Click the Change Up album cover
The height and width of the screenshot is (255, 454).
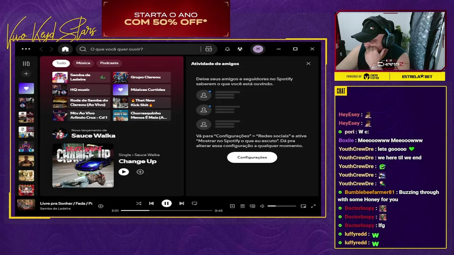(83, 165)
